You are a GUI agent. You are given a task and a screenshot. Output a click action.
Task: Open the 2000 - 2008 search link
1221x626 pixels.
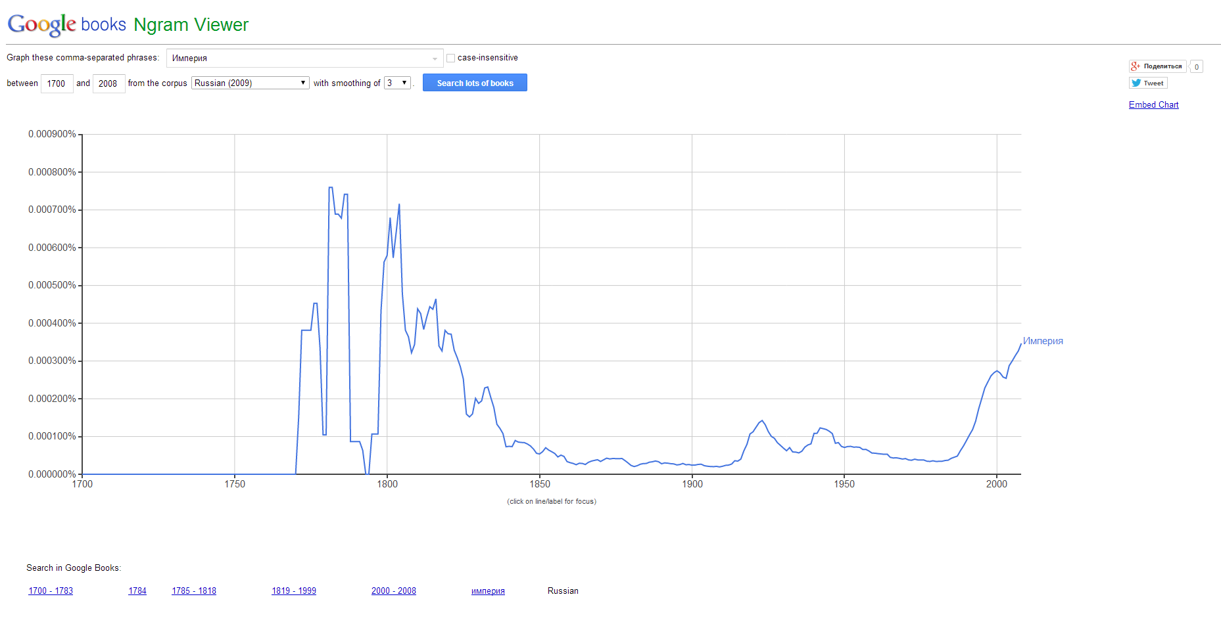(394, 591)
